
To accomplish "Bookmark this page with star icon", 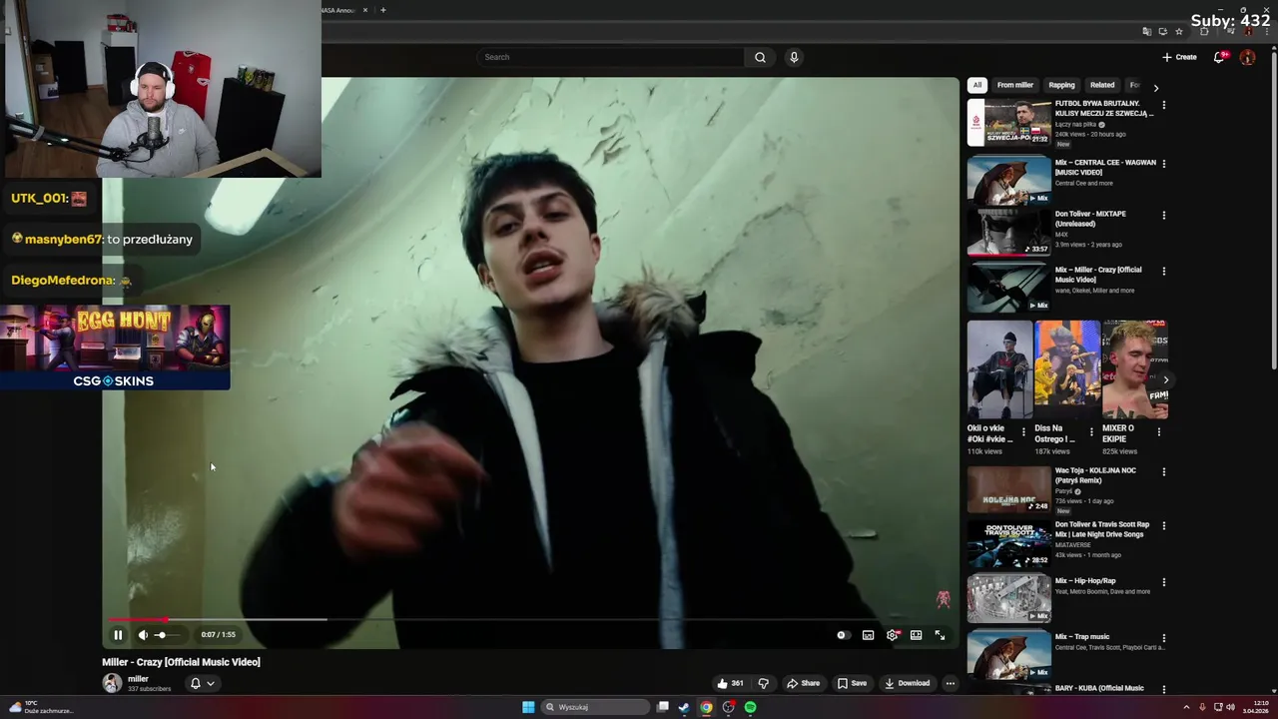I will 1179,31.
